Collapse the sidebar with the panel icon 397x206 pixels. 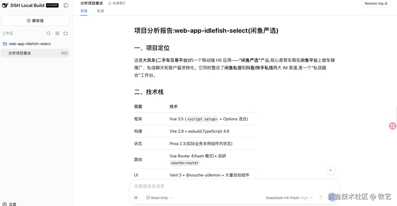66,5
